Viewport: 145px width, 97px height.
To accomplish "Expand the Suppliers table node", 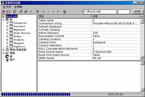I will [x=7, y=46].
